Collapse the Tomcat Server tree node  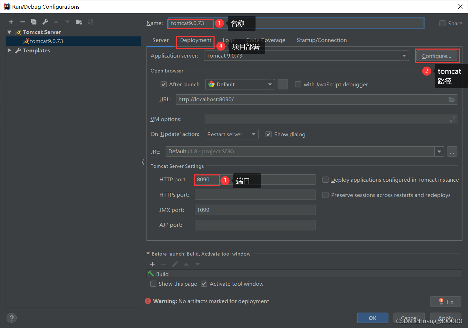(9, 32)
